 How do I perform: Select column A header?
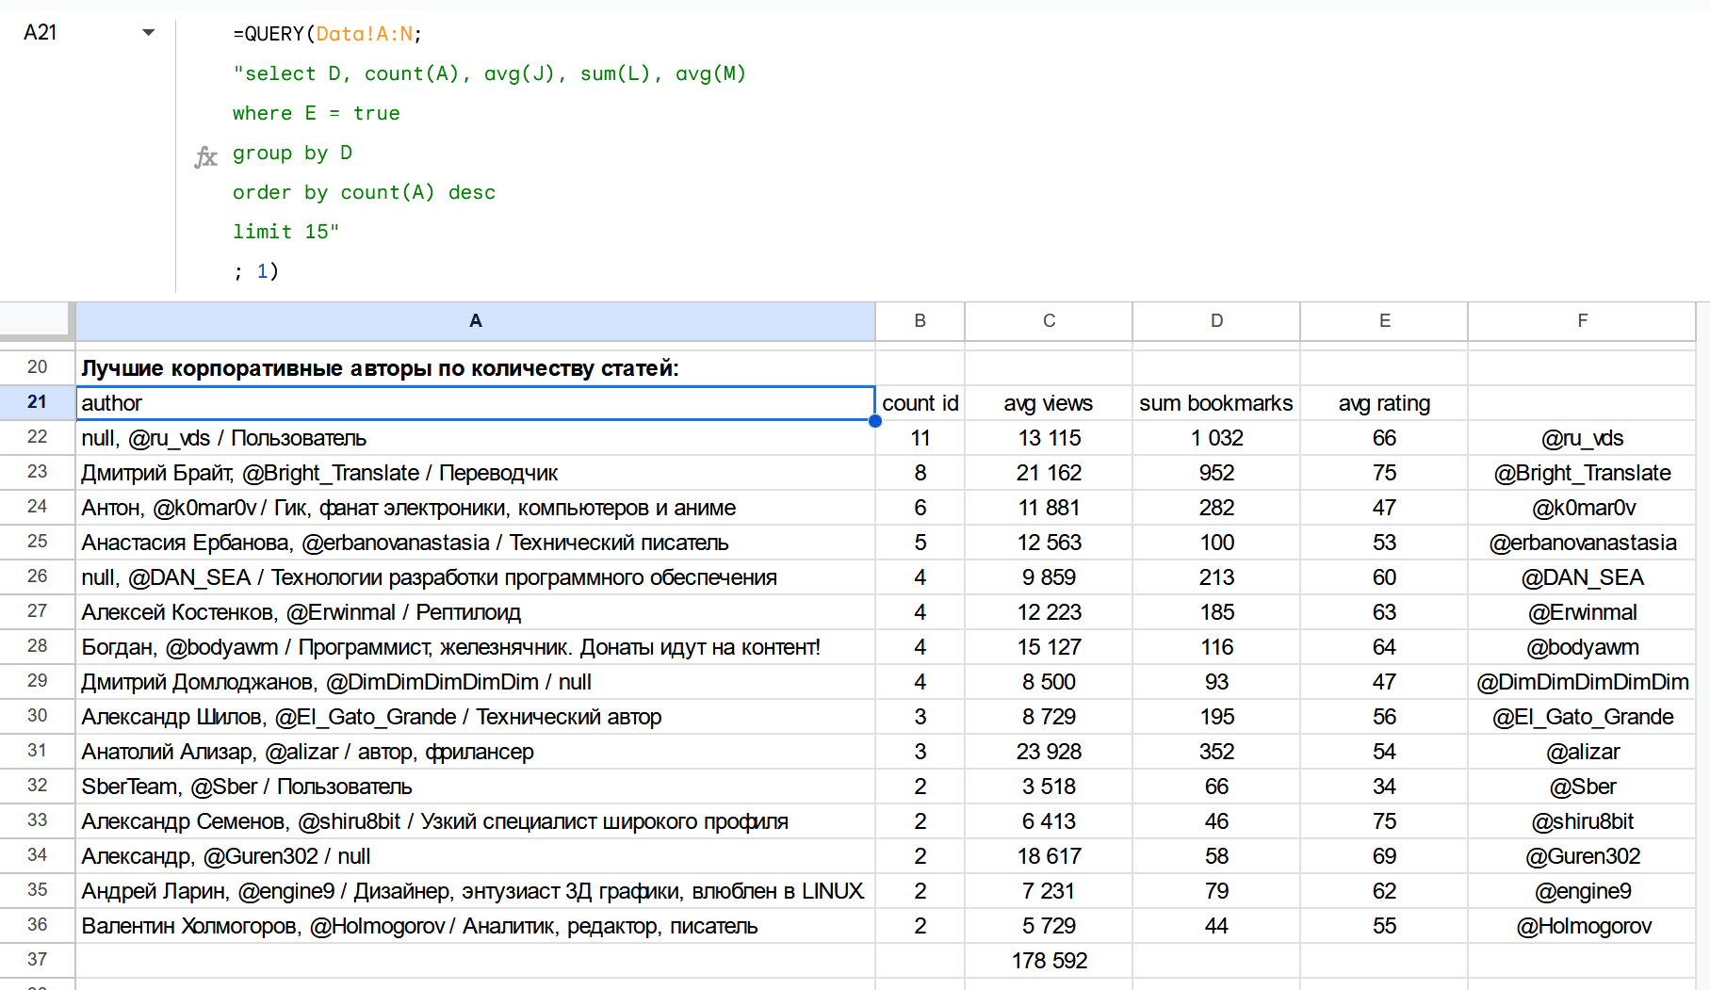point(475,321)
